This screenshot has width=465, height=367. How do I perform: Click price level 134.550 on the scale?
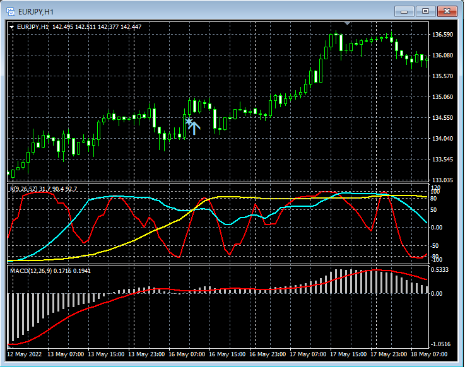pyautogui.click(x=442, y=118)
